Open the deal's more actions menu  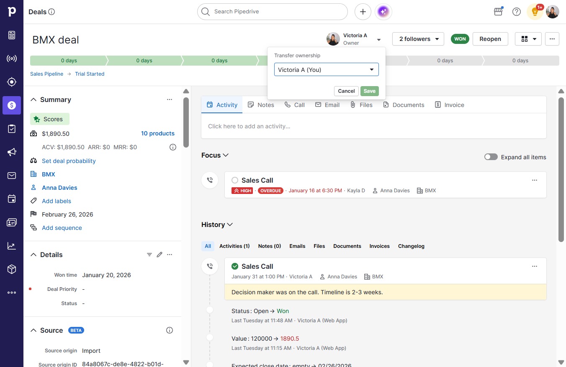[552, 39]
